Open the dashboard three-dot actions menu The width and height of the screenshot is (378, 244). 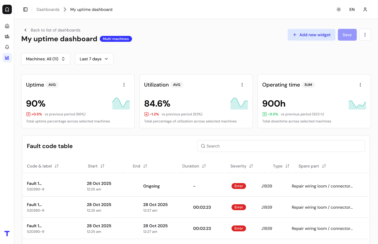(365, 35)
